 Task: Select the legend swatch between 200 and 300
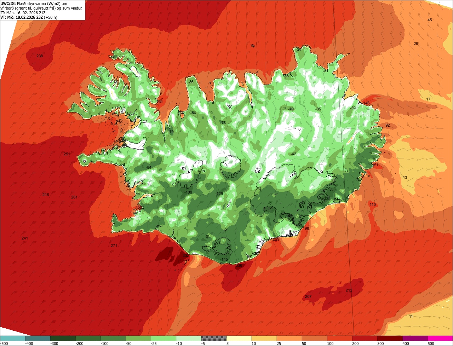365,338
